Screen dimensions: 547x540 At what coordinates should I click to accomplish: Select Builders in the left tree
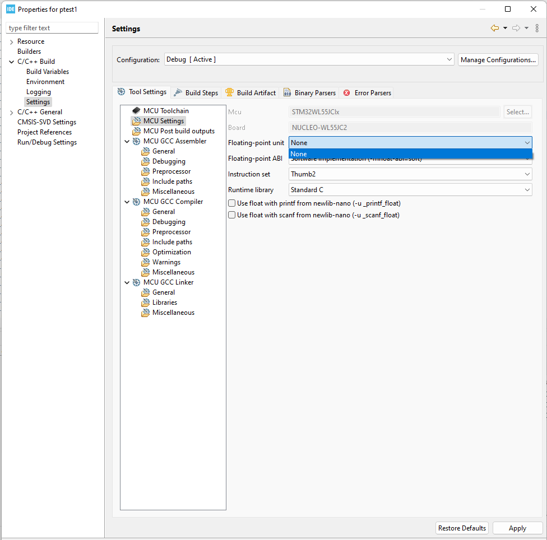[x=29, y=52]
